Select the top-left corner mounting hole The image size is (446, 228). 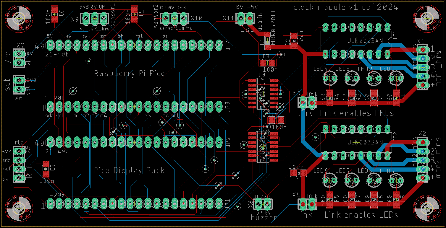pos(19,19)
